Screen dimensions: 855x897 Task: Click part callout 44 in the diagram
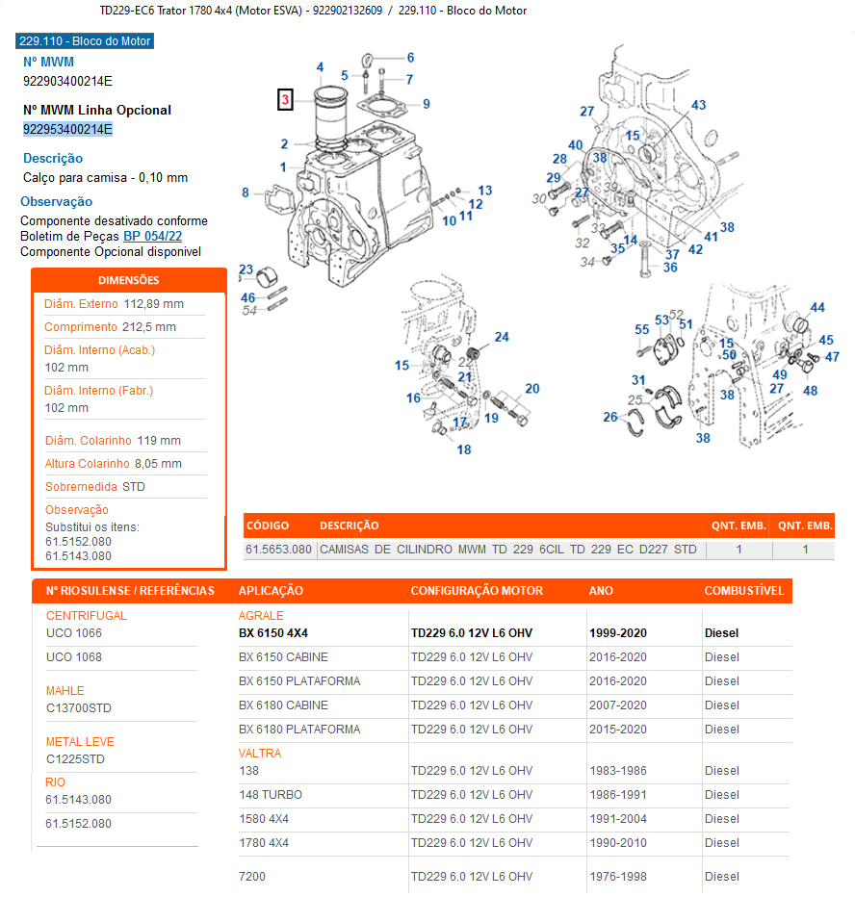817,308
